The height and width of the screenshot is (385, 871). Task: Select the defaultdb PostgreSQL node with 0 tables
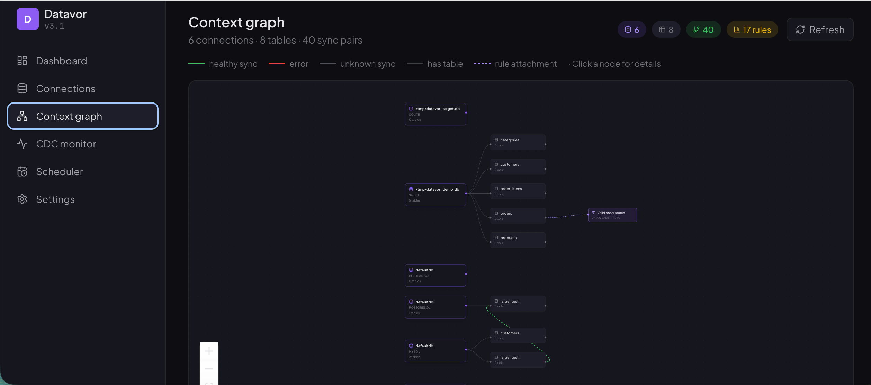tap(435, 276)
